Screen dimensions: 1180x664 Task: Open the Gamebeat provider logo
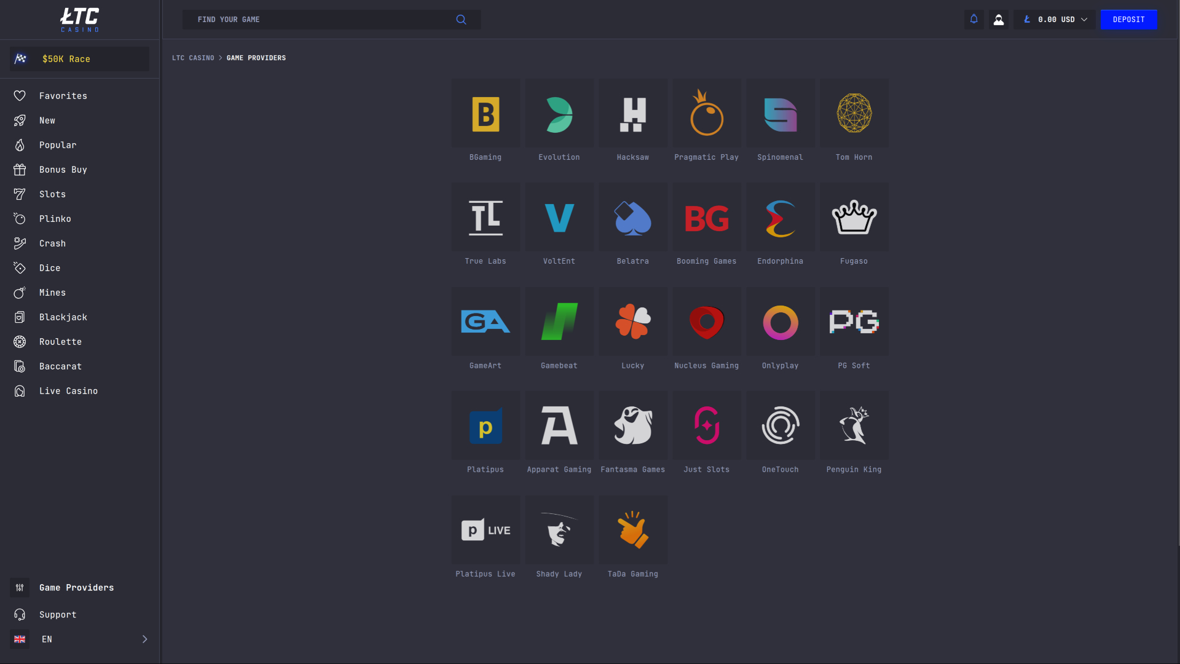tap(559, 322)
